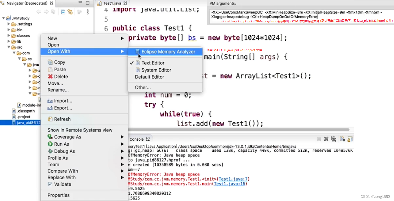The height and width of the screenshot is (201, 394).
Task: Click the Eclipse Memory Analyzer database icon
Action: pos(137,52)
